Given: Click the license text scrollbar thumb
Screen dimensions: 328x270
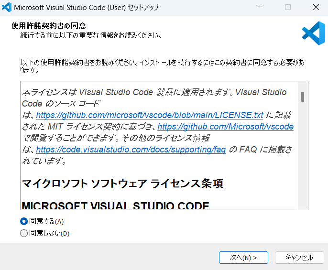Looking at the screenshot, I should 303,97.
